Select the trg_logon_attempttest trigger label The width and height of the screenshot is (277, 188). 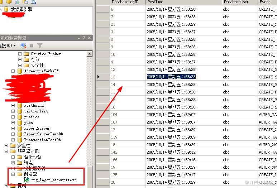click(54, 180)
